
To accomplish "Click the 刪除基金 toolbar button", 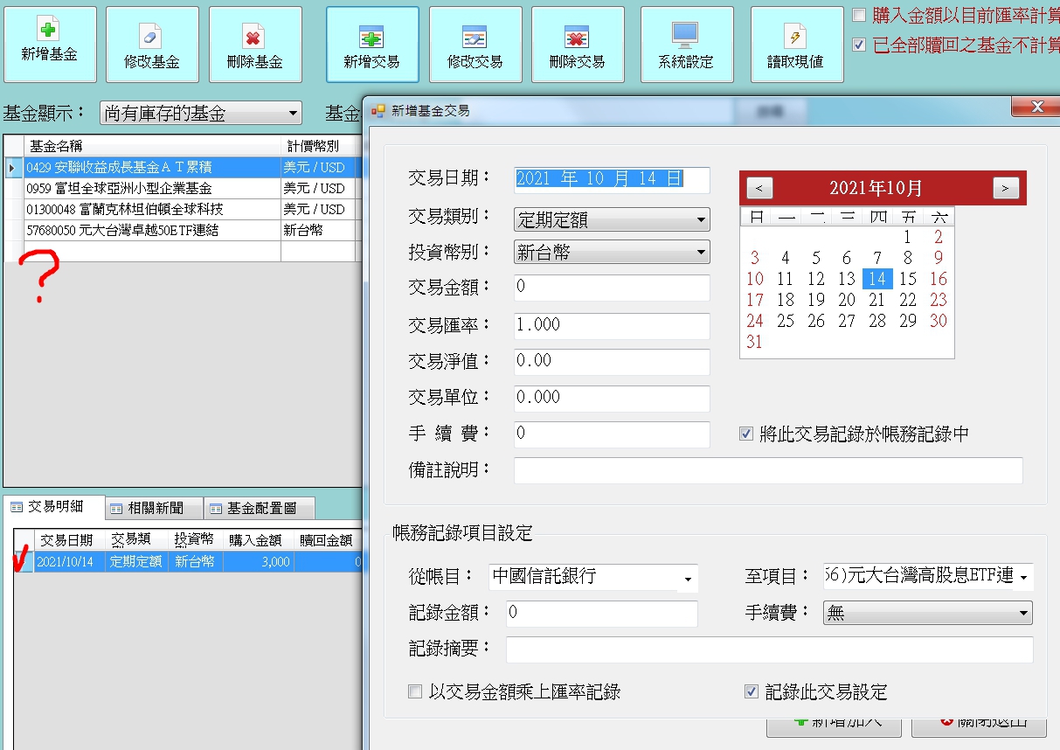I will pyautogui.click(x=255, y=45).
